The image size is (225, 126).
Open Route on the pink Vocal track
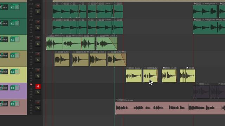click(x=4, y=104)
